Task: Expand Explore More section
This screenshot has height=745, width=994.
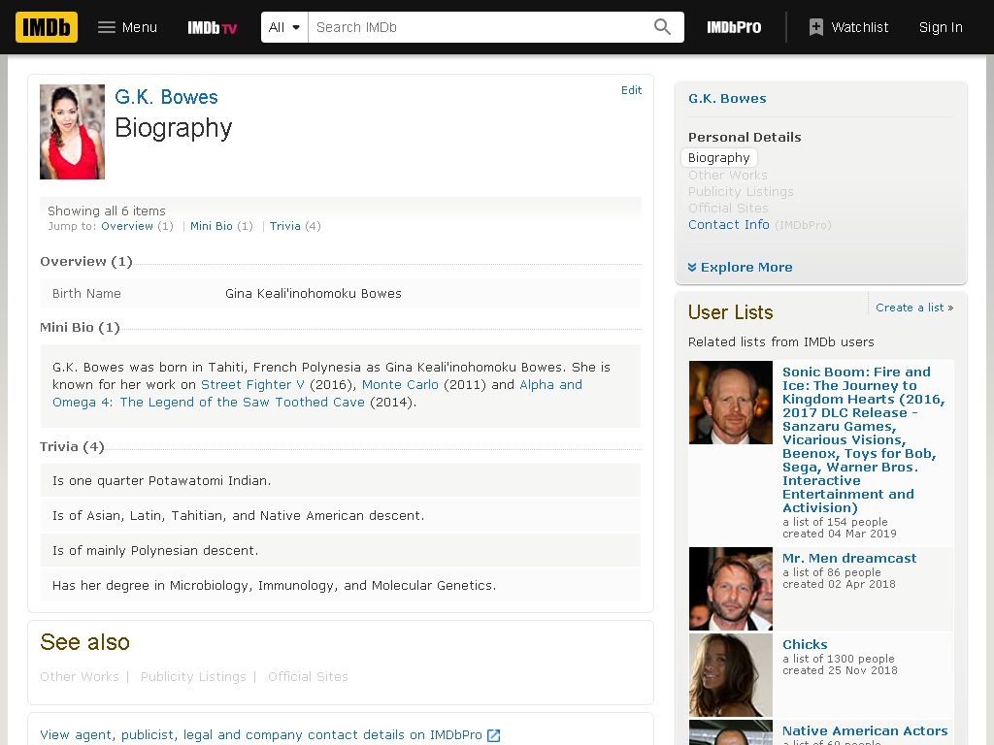Action: click(x=740, y=268)
